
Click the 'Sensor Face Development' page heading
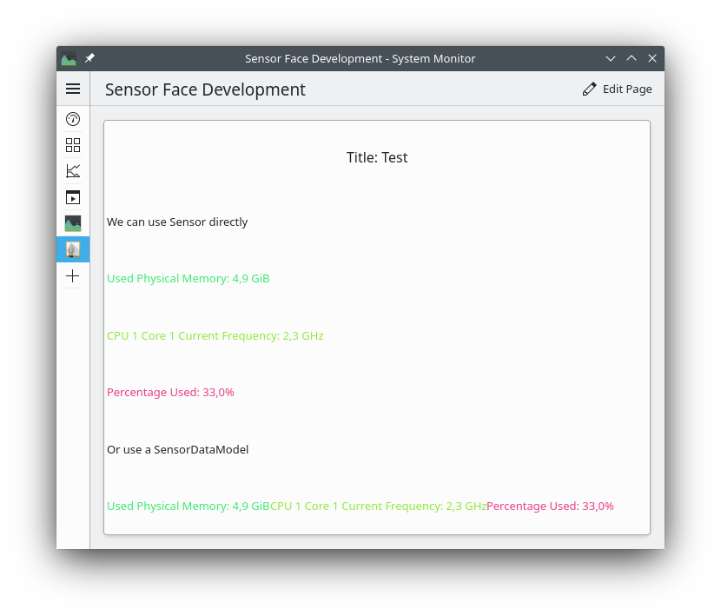(205, 89)
